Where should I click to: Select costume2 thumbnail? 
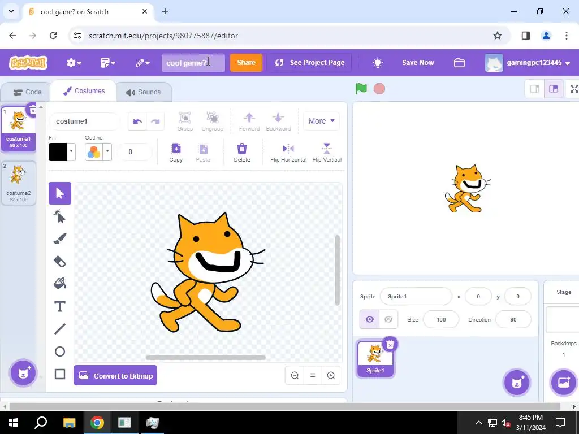(x=19, y=183)
